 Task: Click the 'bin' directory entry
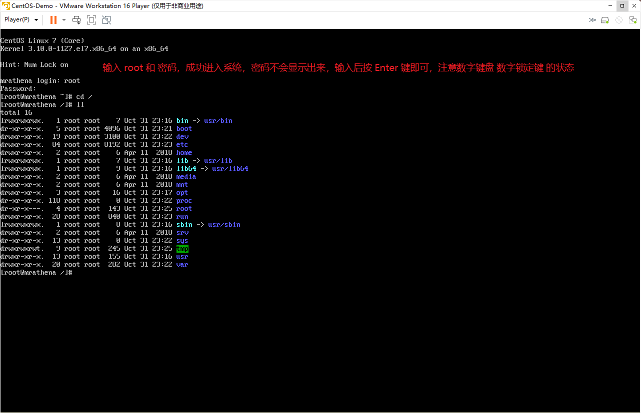[x=182, y=120]
